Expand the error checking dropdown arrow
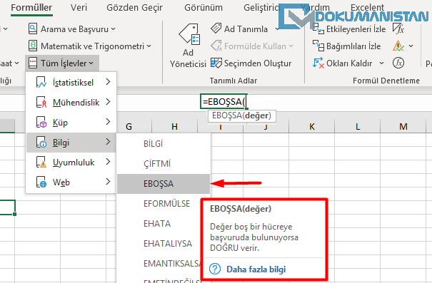432x283 pixels. click(411, 46)
